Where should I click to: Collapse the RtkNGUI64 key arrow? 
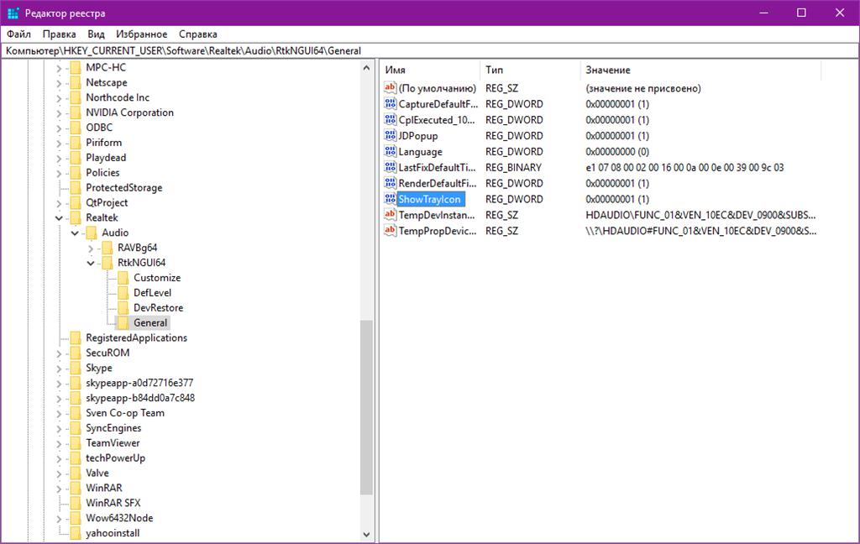(x=91, y=263)
